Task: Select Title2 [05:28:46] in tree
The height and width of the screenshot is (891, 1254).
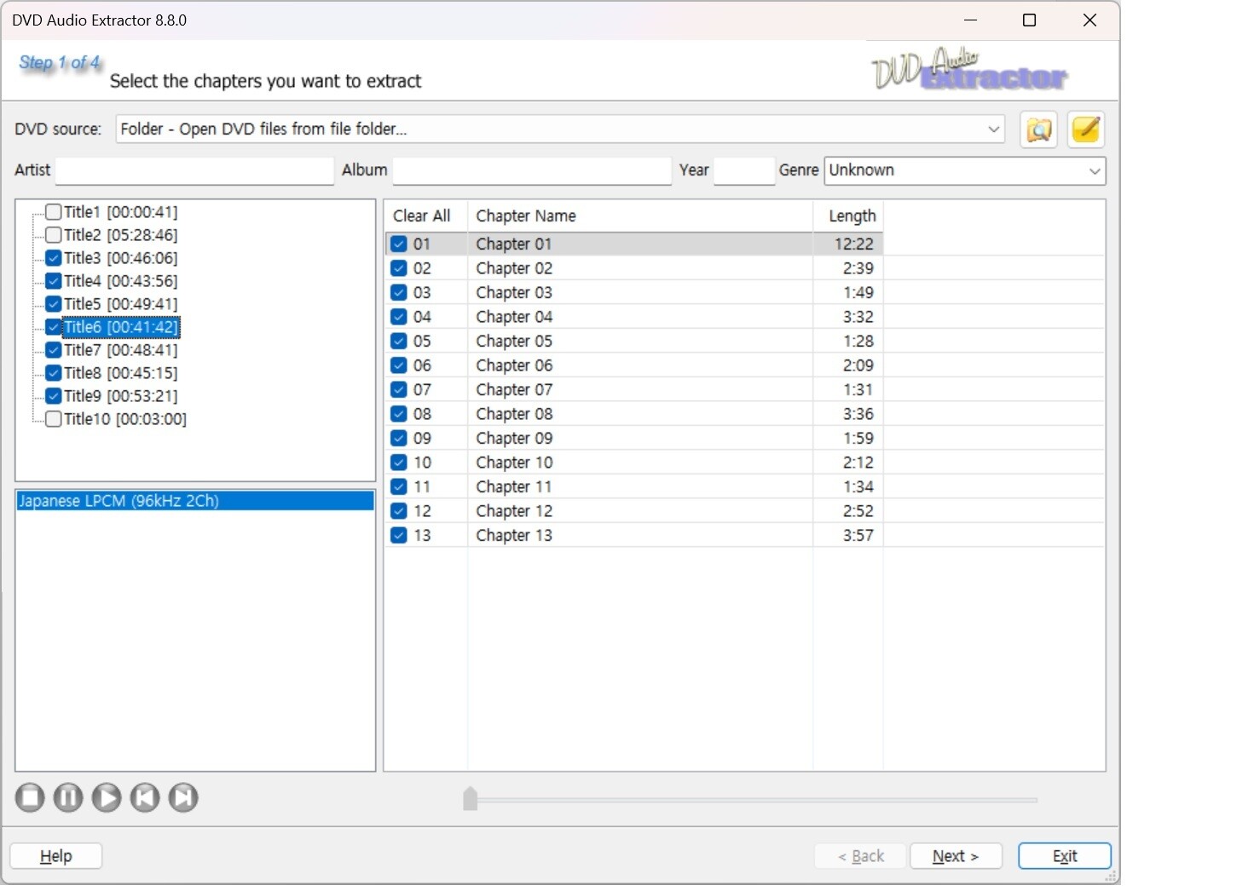Action: (x=121, y=235)
